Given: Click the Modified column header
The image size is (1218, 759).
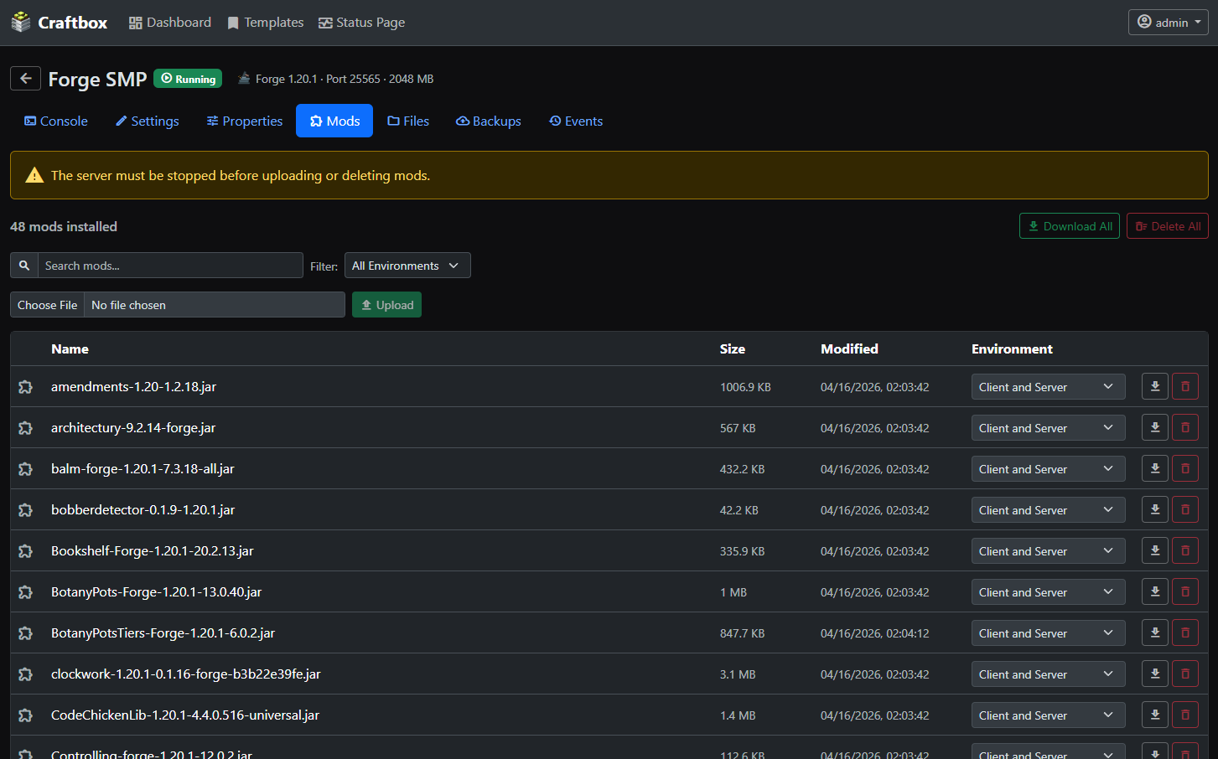Looking at the screenshot, I should [x=849, y=349].
